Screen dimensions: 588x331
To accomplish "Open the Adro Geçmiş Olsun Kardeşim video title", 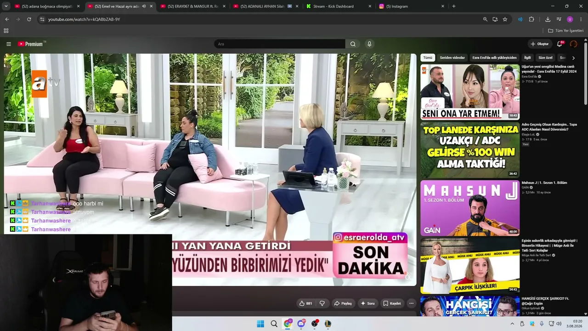I will point(549,127).
